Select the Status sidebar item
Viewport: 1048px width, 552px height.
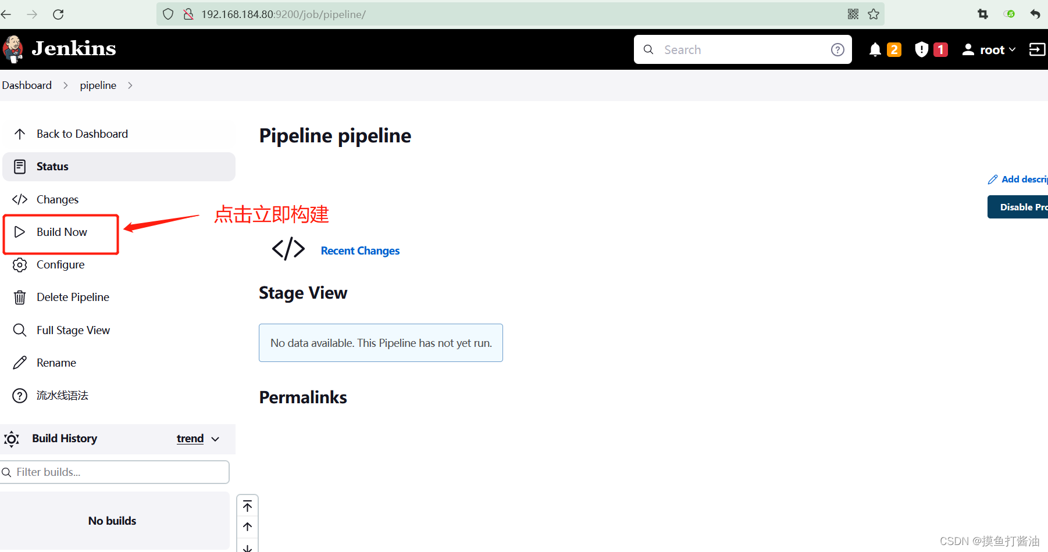pos(119,167)
